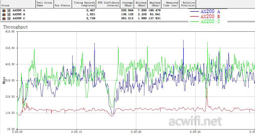Click the Run Status column header
The image size is (255, 135).
pyautogui.click(x=62, y=4)
